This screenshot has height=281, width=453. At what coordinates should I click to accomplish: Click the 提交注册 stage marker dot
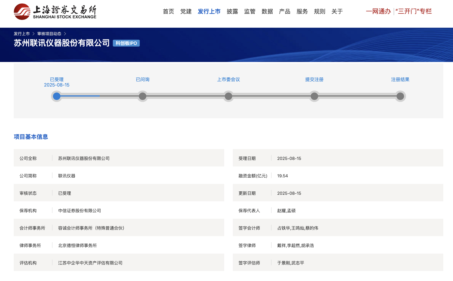tap(314, 96)
